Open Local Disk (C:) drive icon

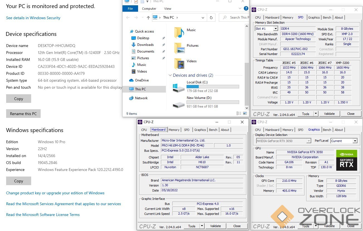[x=178, y=88]
